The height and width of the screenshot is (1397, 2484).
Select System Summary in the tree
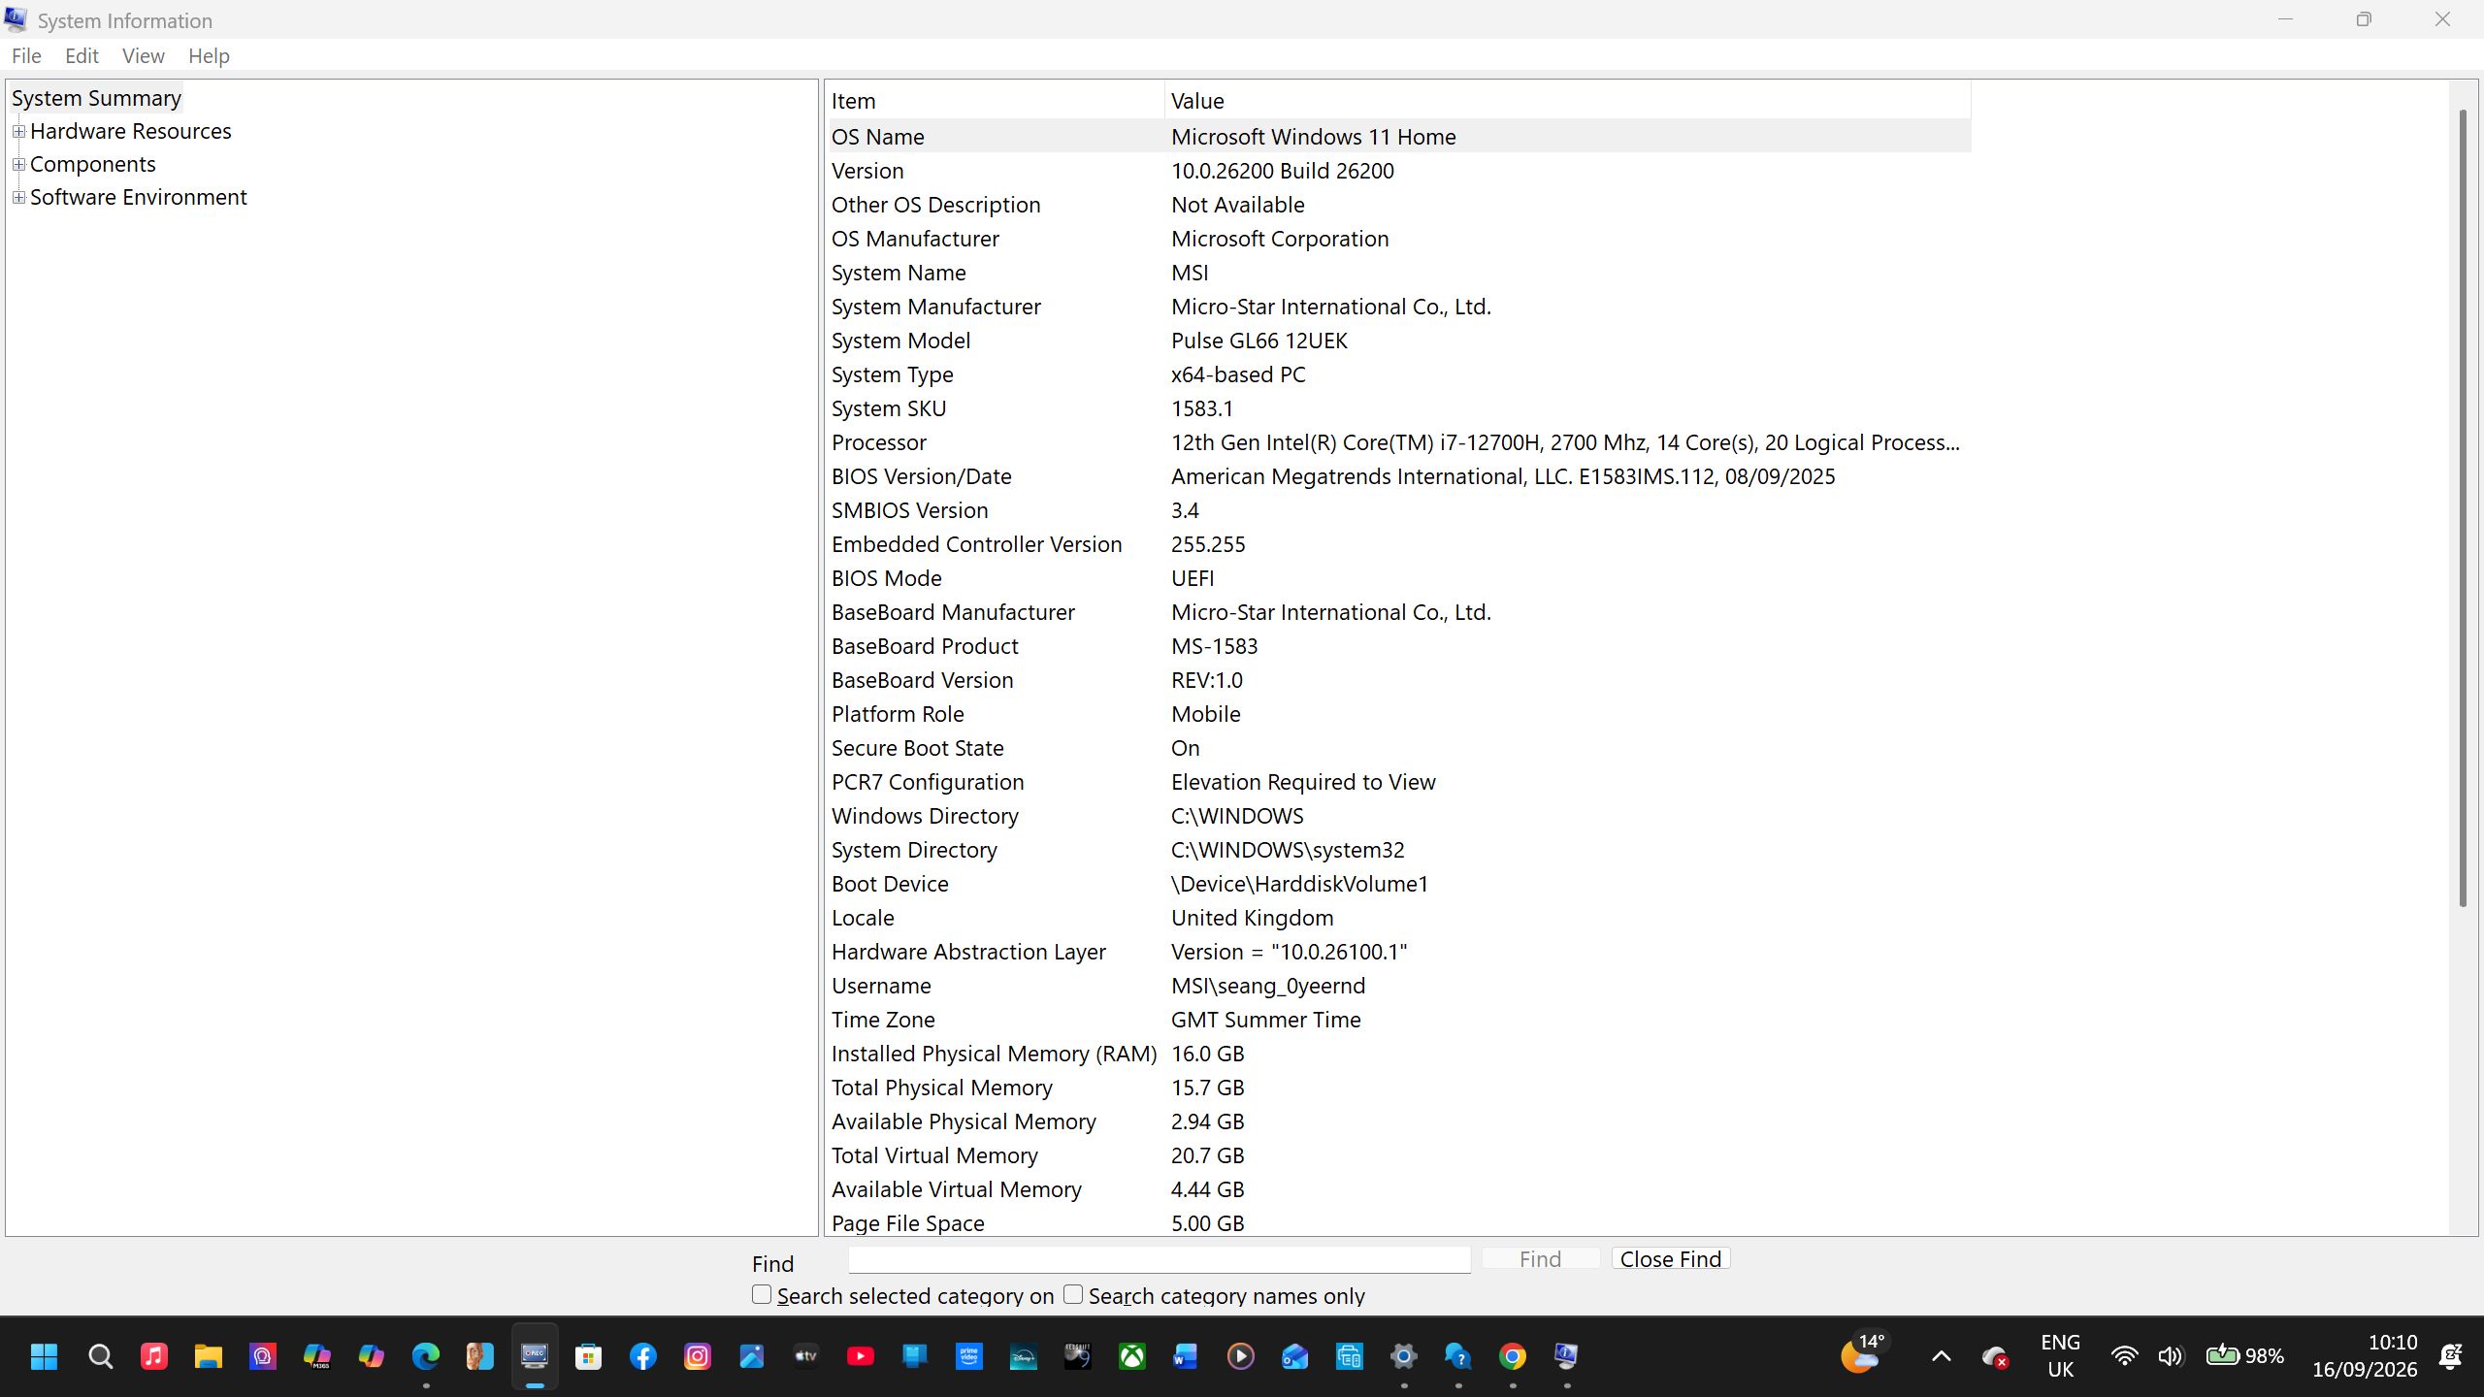click(96, 98)
